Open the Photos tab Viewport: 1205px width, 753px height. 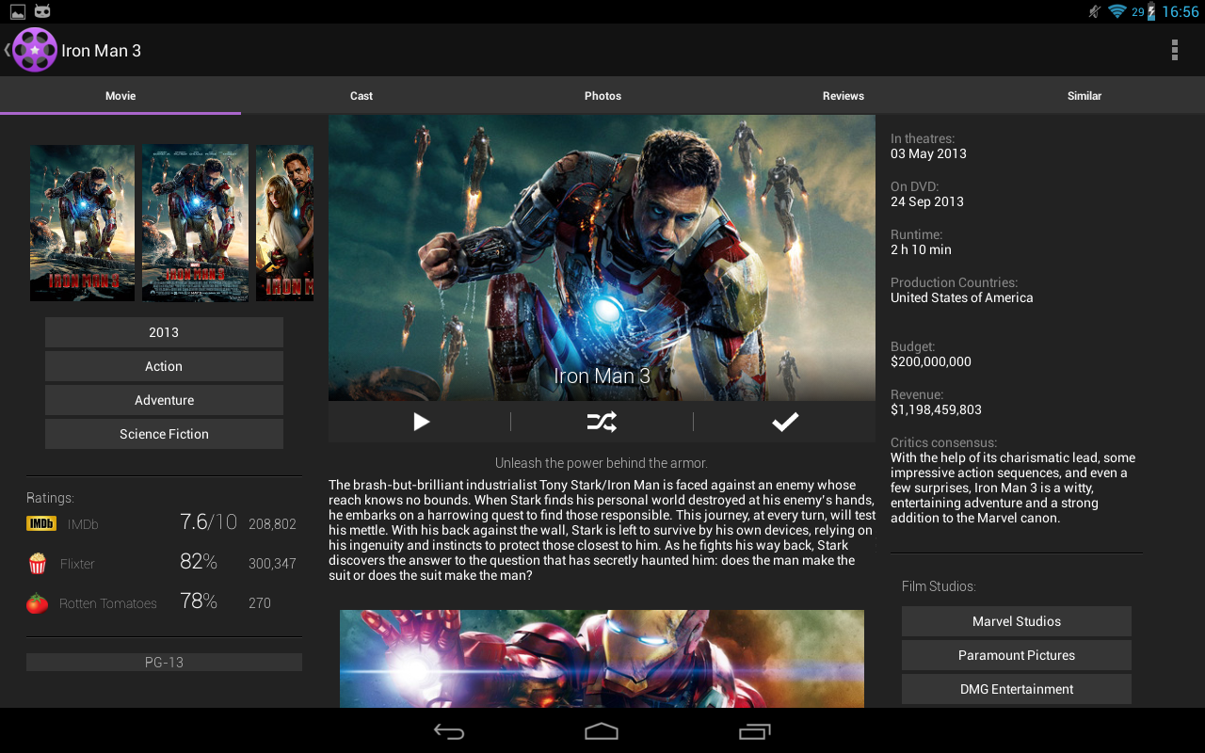[x=602, y=96]
